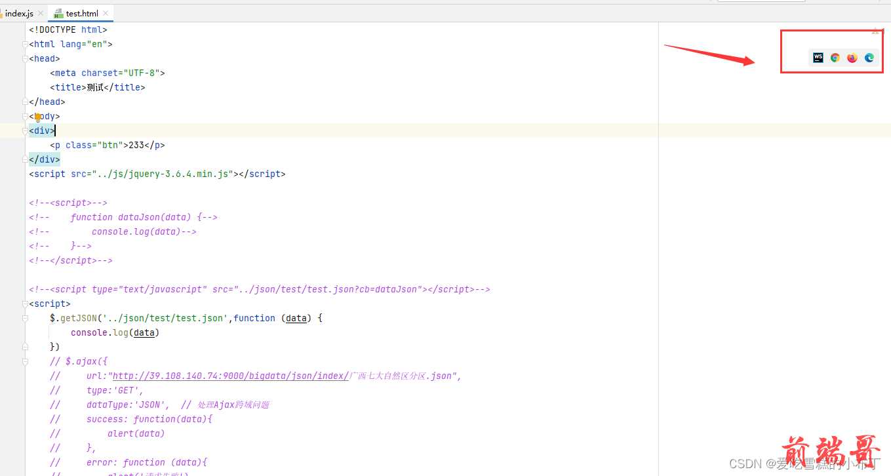Click the commented console.log(data) line
Image resolution: width=891 pixels, height=476 pixels.
pyautogui.click(x=113, y=231)
